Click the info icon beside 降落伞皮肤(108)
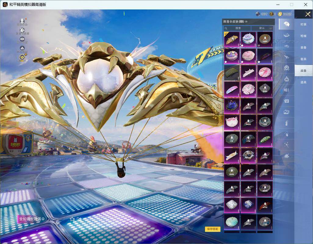313x244 pixels. [246, 22]
